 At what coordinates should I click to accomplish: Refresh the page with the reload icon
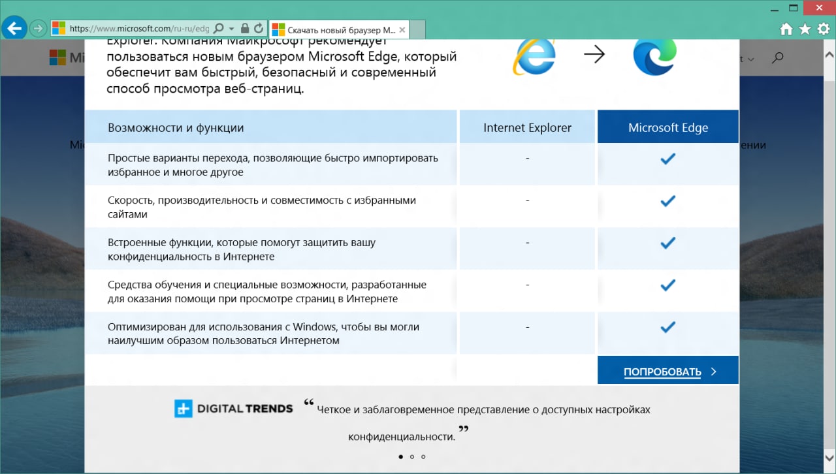click(259, 29)
